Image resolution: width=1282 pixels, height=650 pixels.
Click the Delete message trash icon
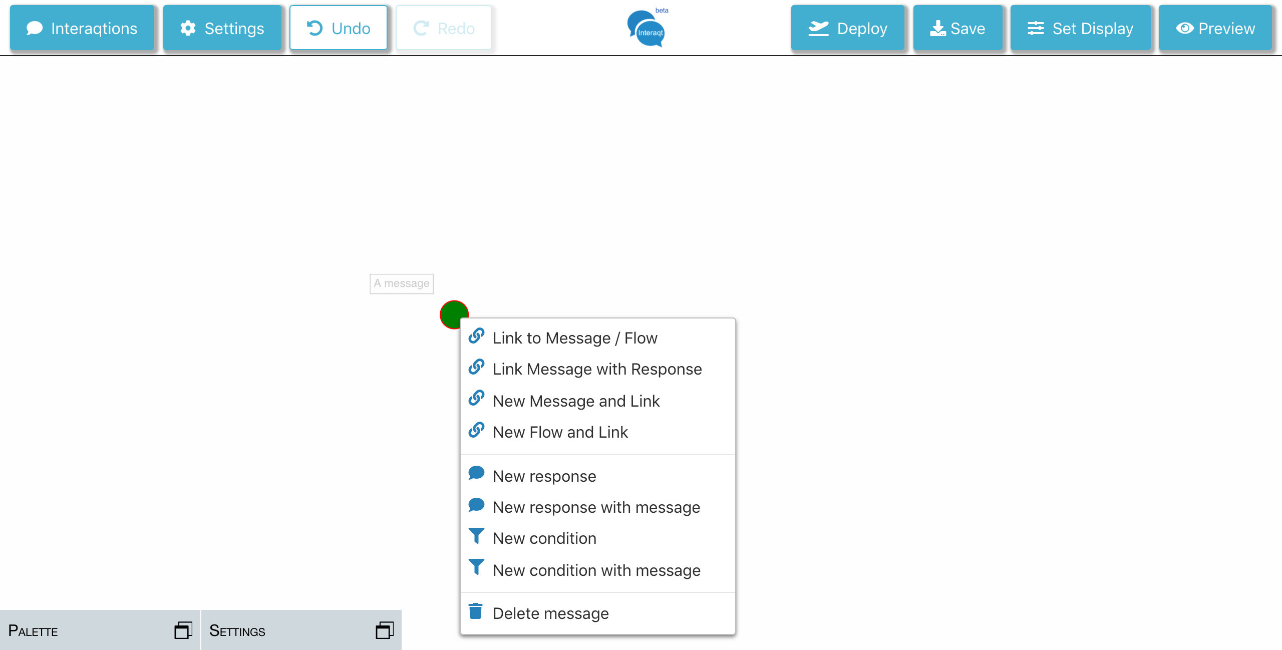[476, 611]
